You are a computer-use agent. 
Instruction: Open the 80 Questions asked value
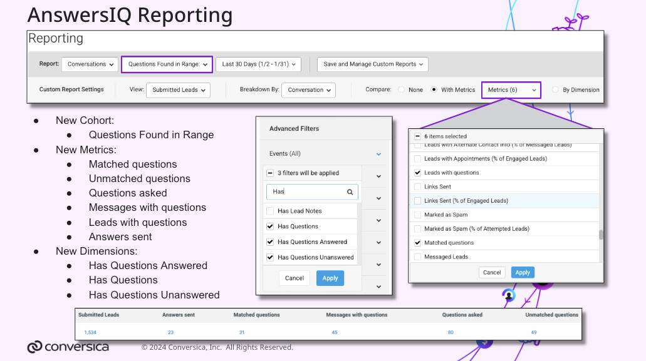pos(451,332)
